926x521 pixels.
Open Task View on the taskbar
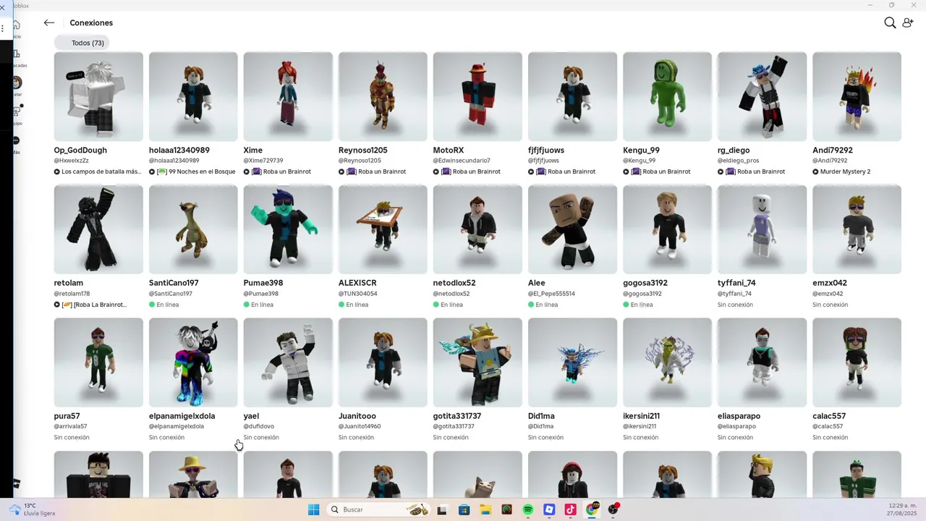coord(442,509)
